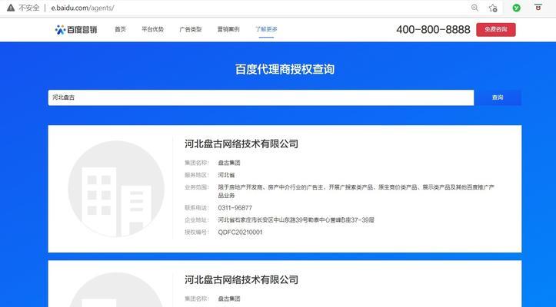The height and width of the screenshot is (307, 556).
Task: Select 了解更多 navigation item
Action: [266, 29]
